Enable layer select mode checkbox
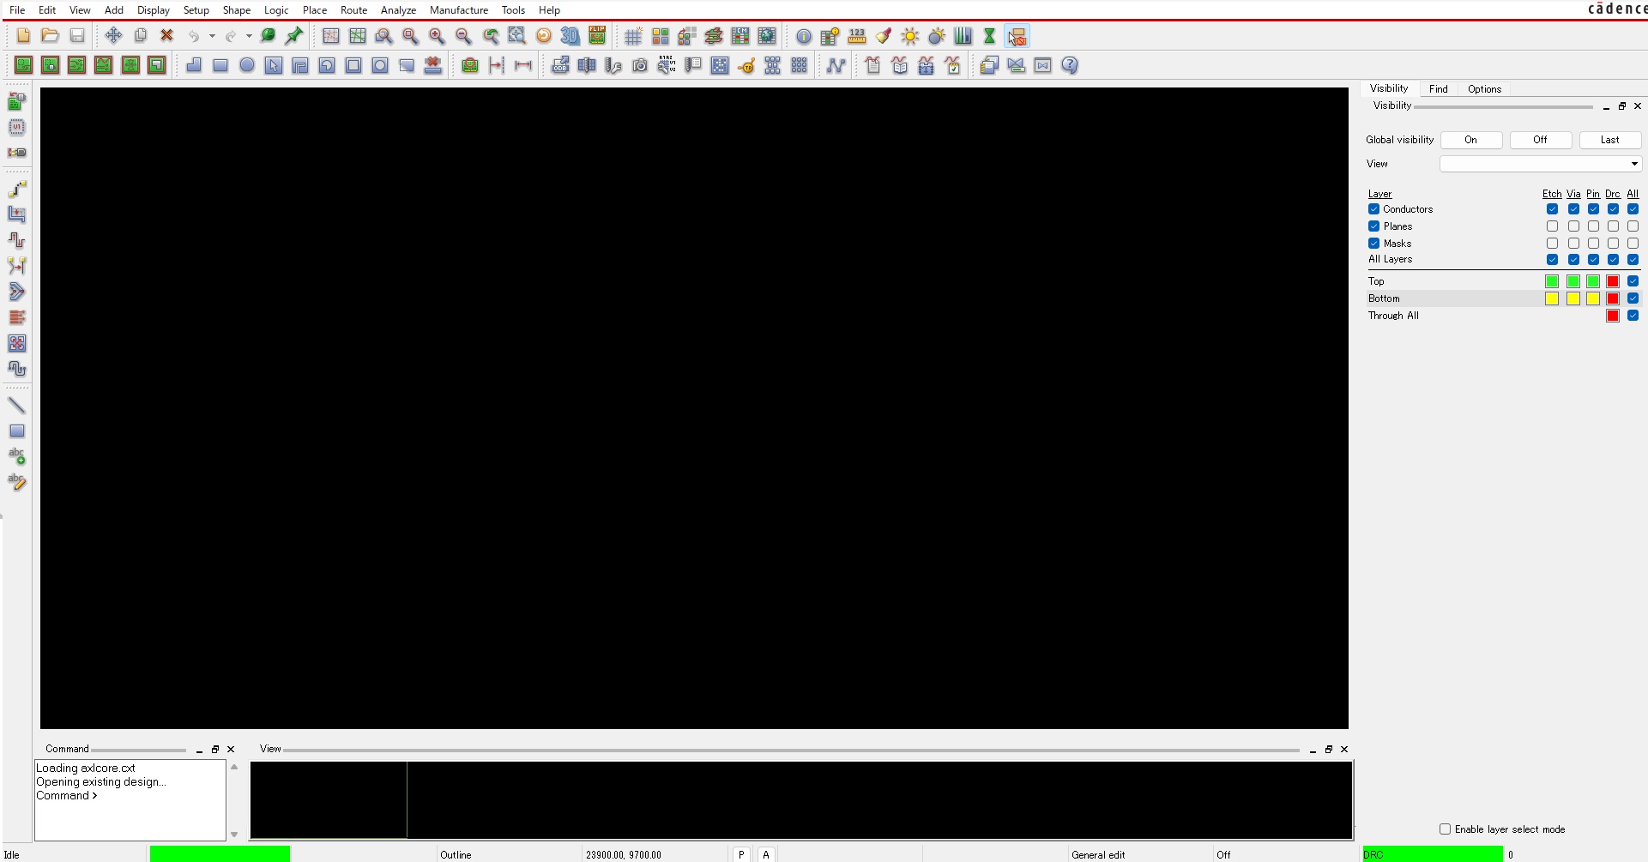 1445,829
